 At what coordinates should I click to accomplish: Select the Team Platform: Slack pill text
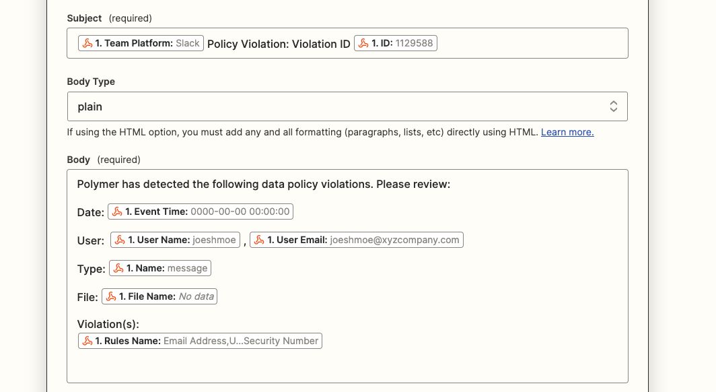[147, 43]
